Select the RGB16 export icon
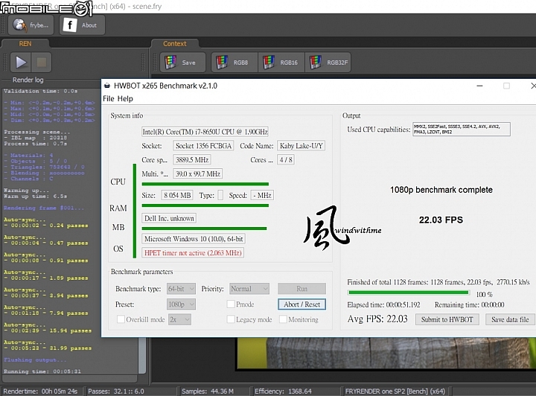Screen dimensions: 536x396 tap(268, 63)
